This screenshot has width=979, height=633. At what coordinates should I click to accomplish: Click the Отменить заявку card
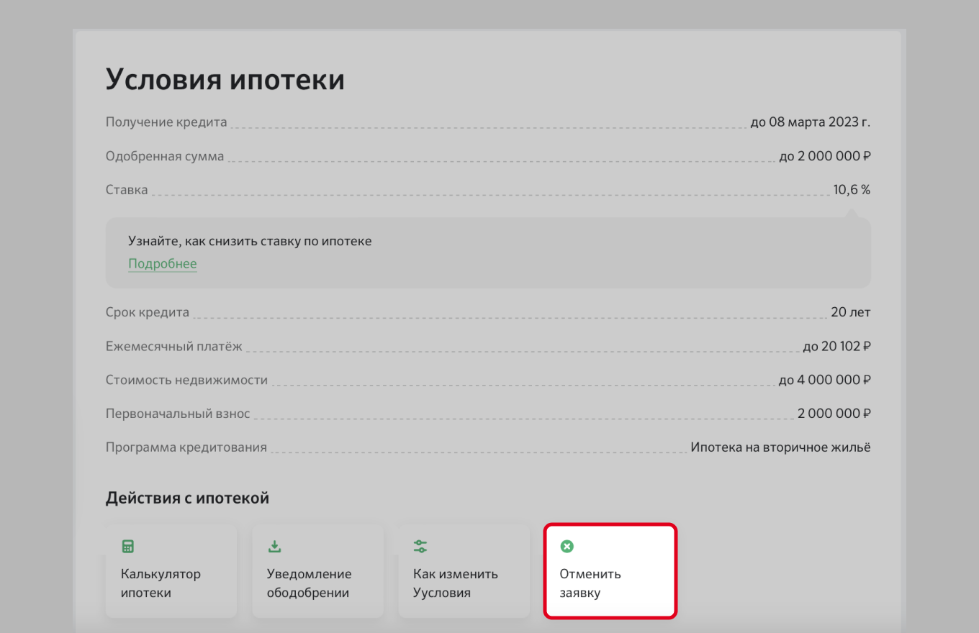pos(610,571)
